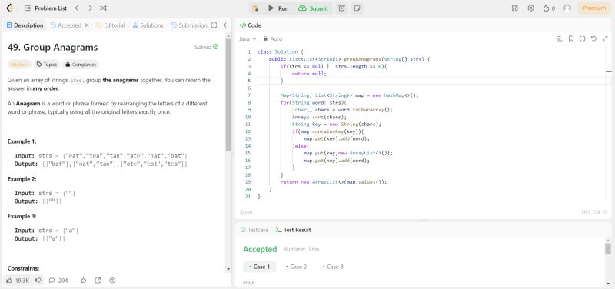615x289 pixels.
Task: Click the curly braces icon
Action: (583, 38)
